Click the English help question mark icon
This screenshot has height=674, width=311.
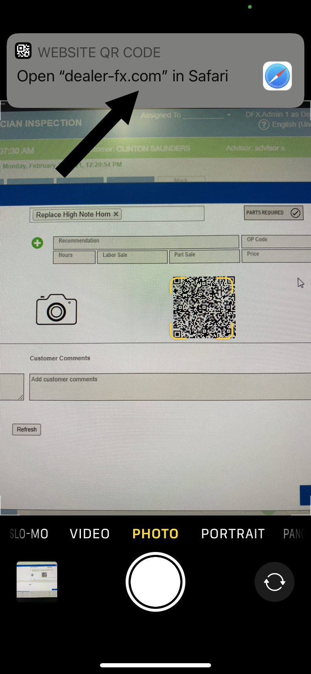(264, 125)
